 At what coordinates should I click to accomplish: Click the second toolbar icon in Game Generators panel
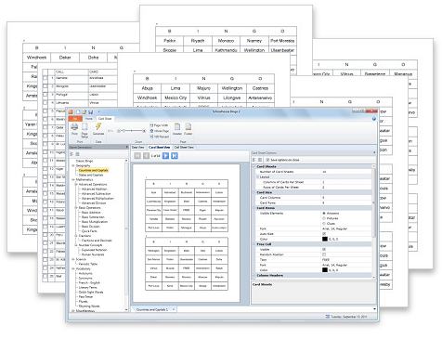77,154
